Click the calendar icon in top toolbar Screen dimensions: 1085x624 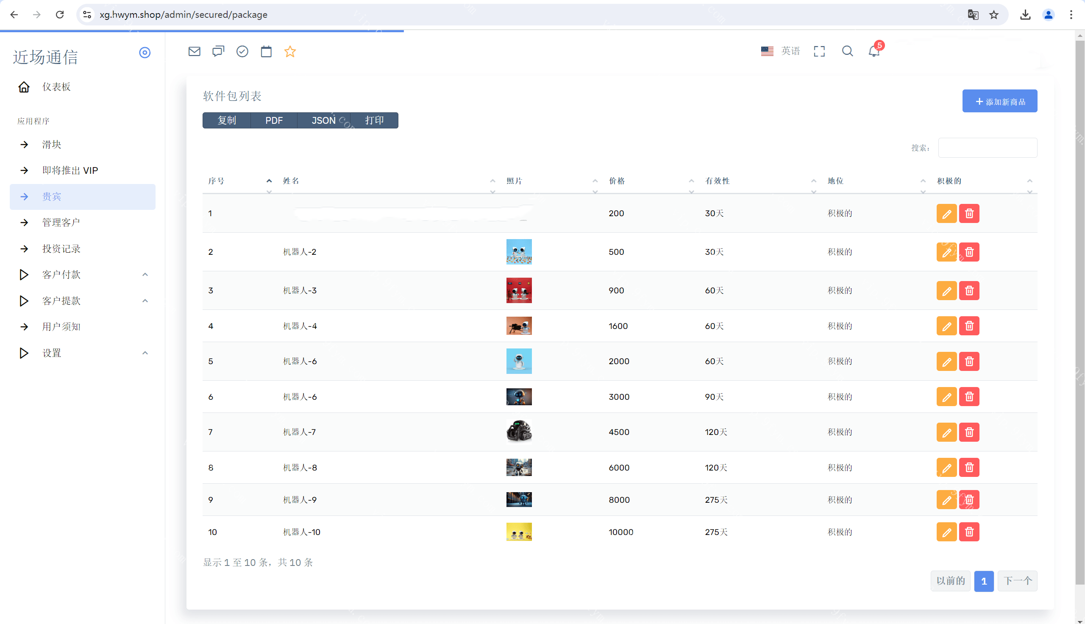[266, 51]
